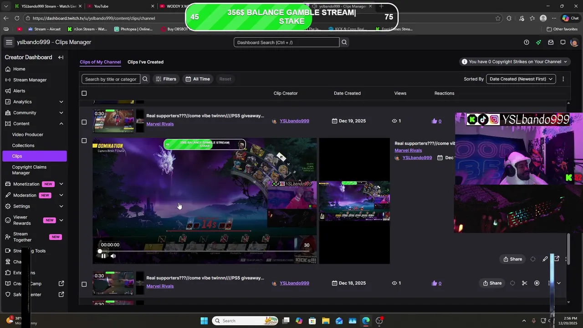The width and height of the screenshot is (583, 328).
Task: Open Home in the sidebar
Action: point(19,69)
